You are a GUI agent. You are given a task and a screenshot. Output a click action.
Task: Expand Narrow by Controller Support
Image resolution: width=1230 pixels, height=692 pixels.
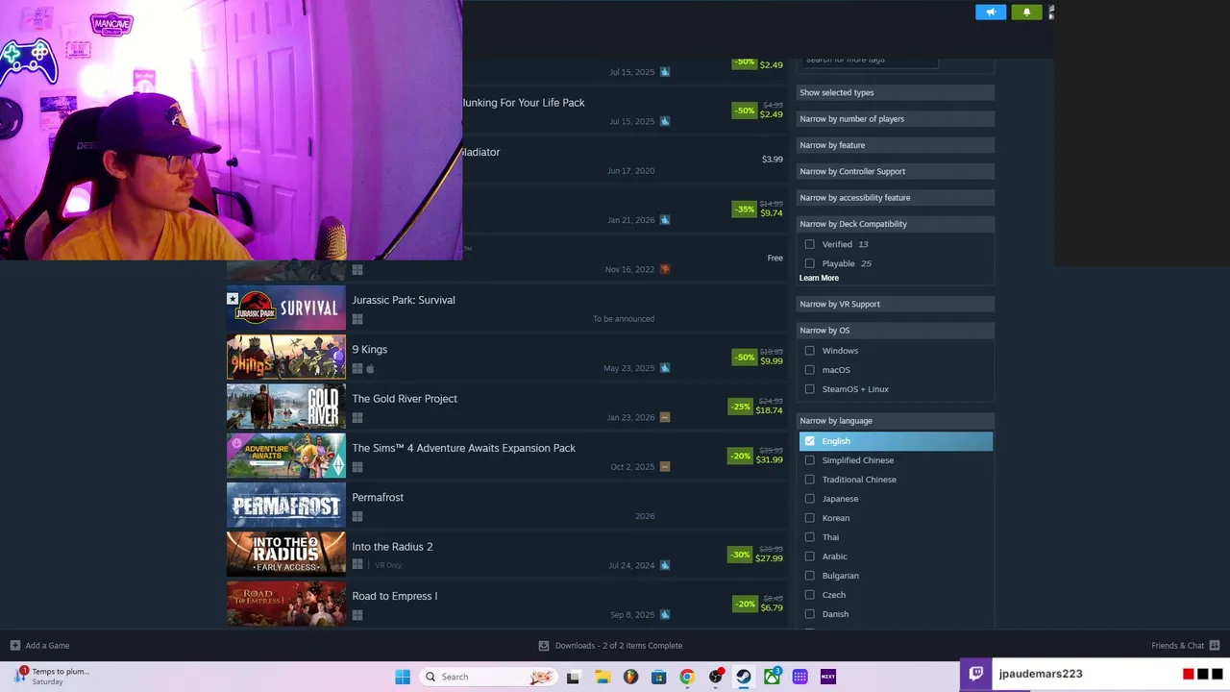pos(895,171)
